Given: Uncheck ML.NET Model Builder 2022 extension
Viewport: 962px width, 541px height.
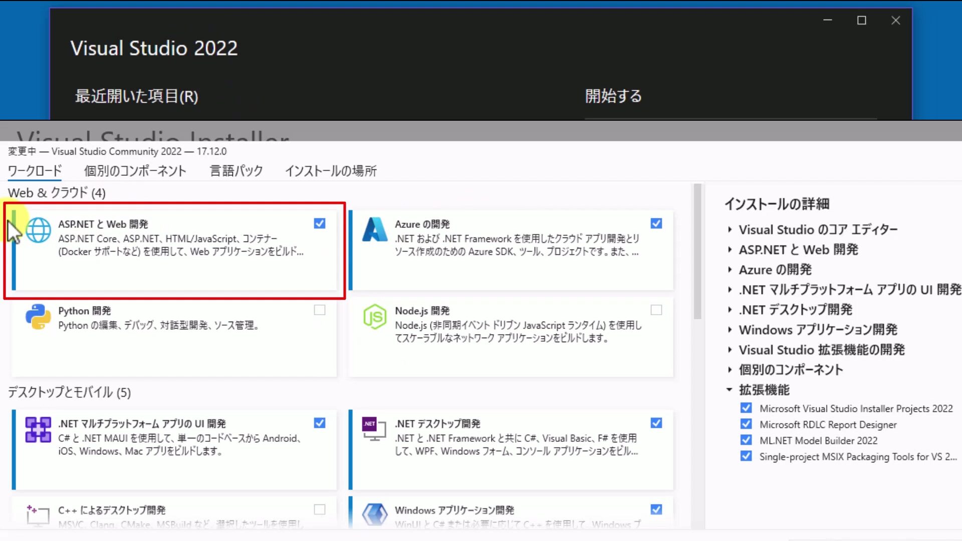Looking at the screenshot, I should [x=746, y=440].
